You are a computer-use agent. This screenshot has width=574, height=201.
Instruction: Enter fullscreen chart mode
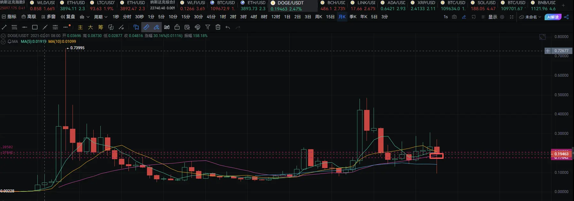click(x=512, y=17)
